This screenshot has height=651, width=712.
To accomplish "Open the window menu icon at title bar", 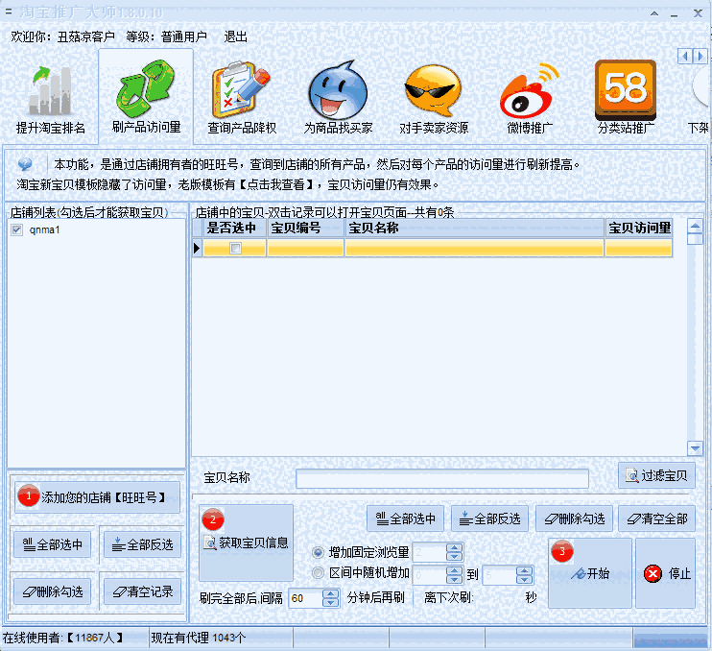I will click(x=9, y=12).
